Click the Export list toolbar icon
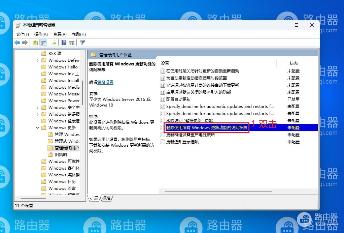Screen dimensions: 344x233 (x=53, y=42)
